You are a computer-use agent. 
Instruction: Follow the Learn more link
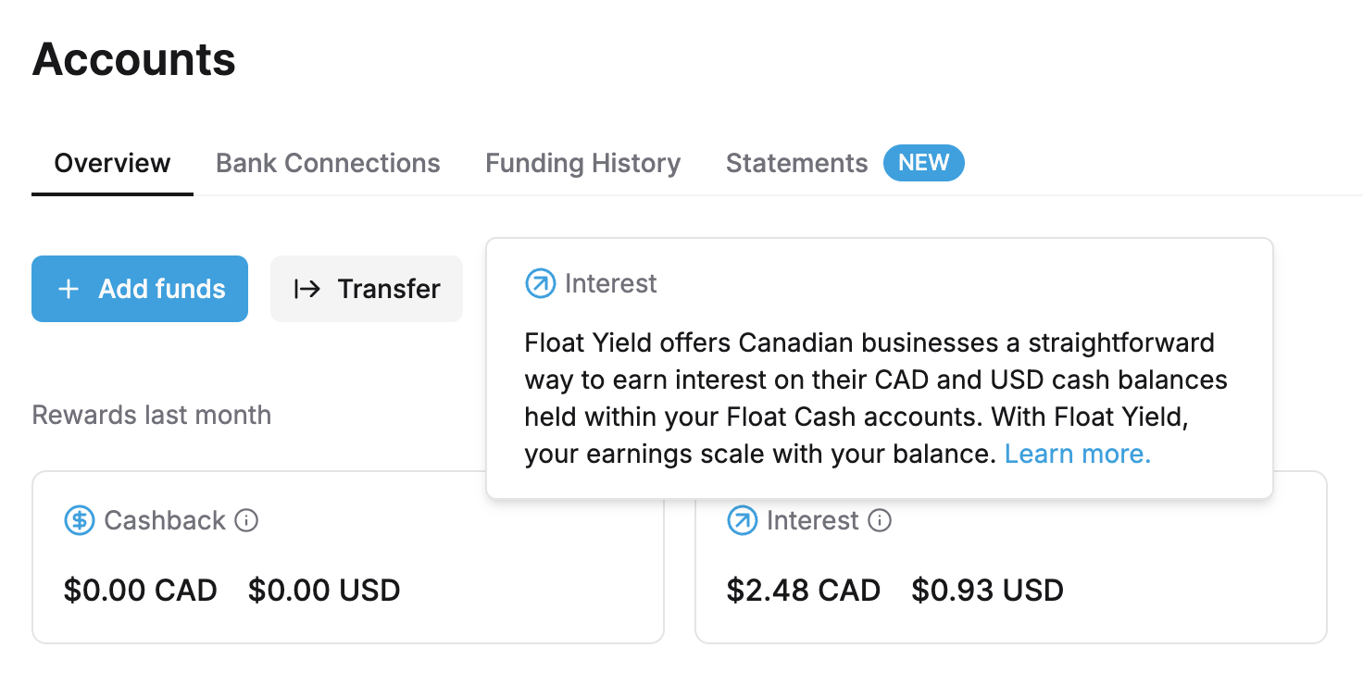(x=1077, y=454)
